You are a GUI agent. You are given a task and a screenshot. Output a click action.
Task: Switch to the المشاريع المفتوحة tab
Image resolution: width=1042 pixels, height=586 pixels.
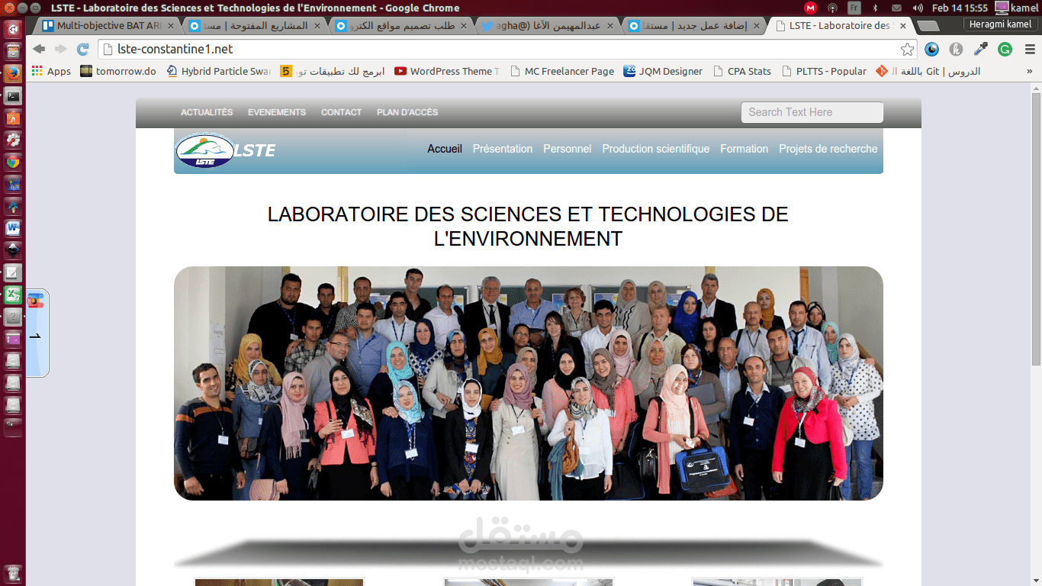coord(256,25)
